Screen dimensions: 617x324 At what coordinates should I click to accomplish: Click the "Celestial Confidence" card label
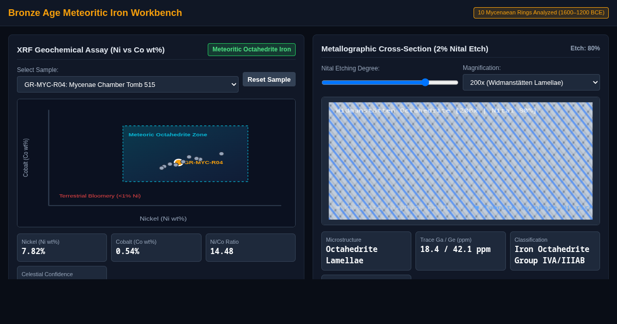pyautogui.click(x=47, y=274)
